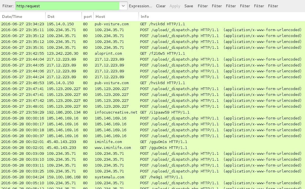Select the www.iminlife.com GET request row
This screenshot has width=305, height=189.
[x=152, y=147]
